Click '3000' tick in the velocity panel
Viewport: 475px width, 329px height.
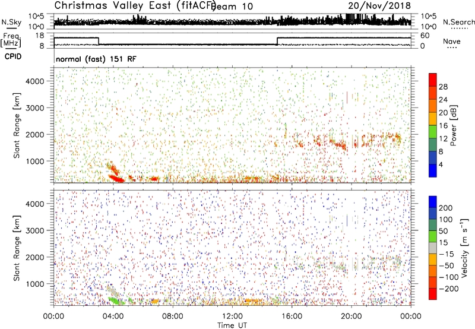[x=35, y=230]
